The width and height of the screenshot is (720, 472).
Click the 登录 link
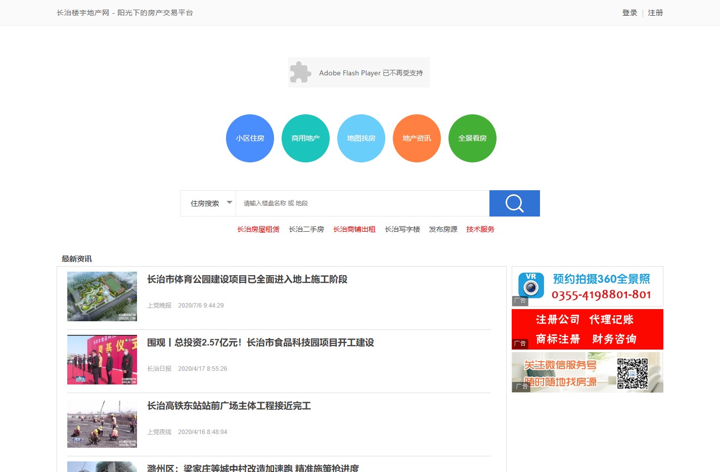[629, 13]
